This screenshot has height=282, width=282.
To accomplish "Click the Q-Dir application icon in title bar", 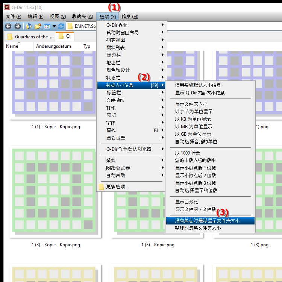I will (7, 7).
